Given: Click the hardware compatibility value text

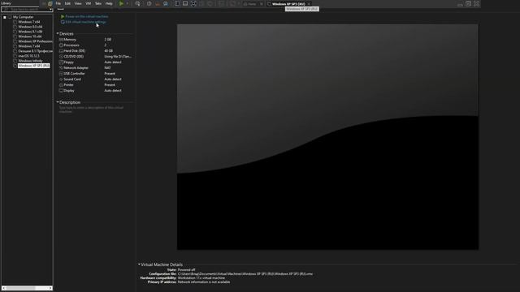Looking at the screenshot, I should click(x=201, y=278).
